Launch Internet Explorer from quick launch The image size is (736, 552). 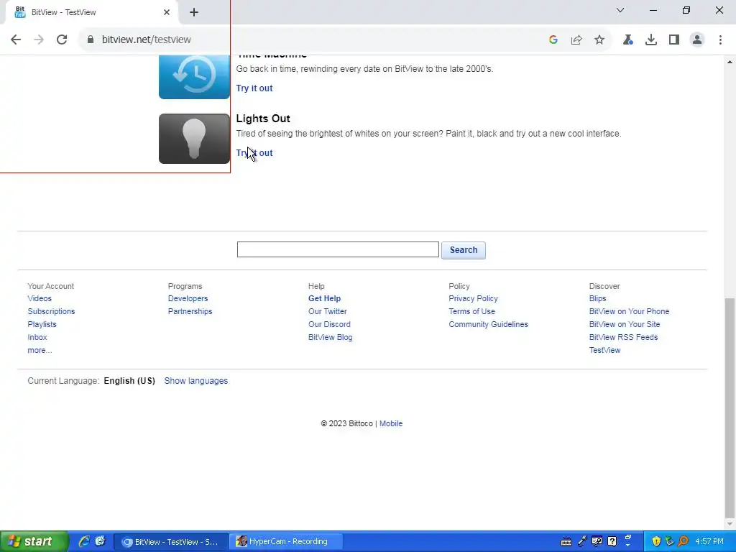(x=84, y=541)
